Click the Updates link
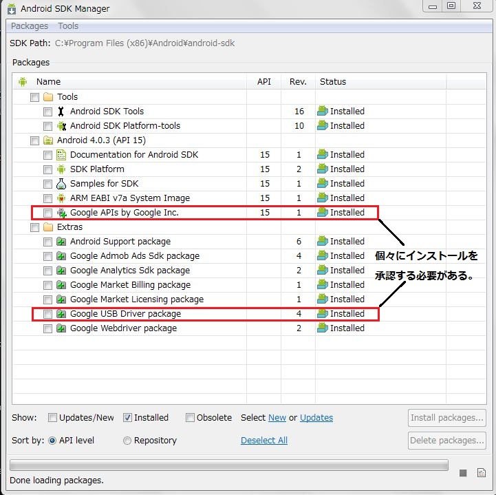This screenshot has height=495, width=496. click(x=316, y=418)
